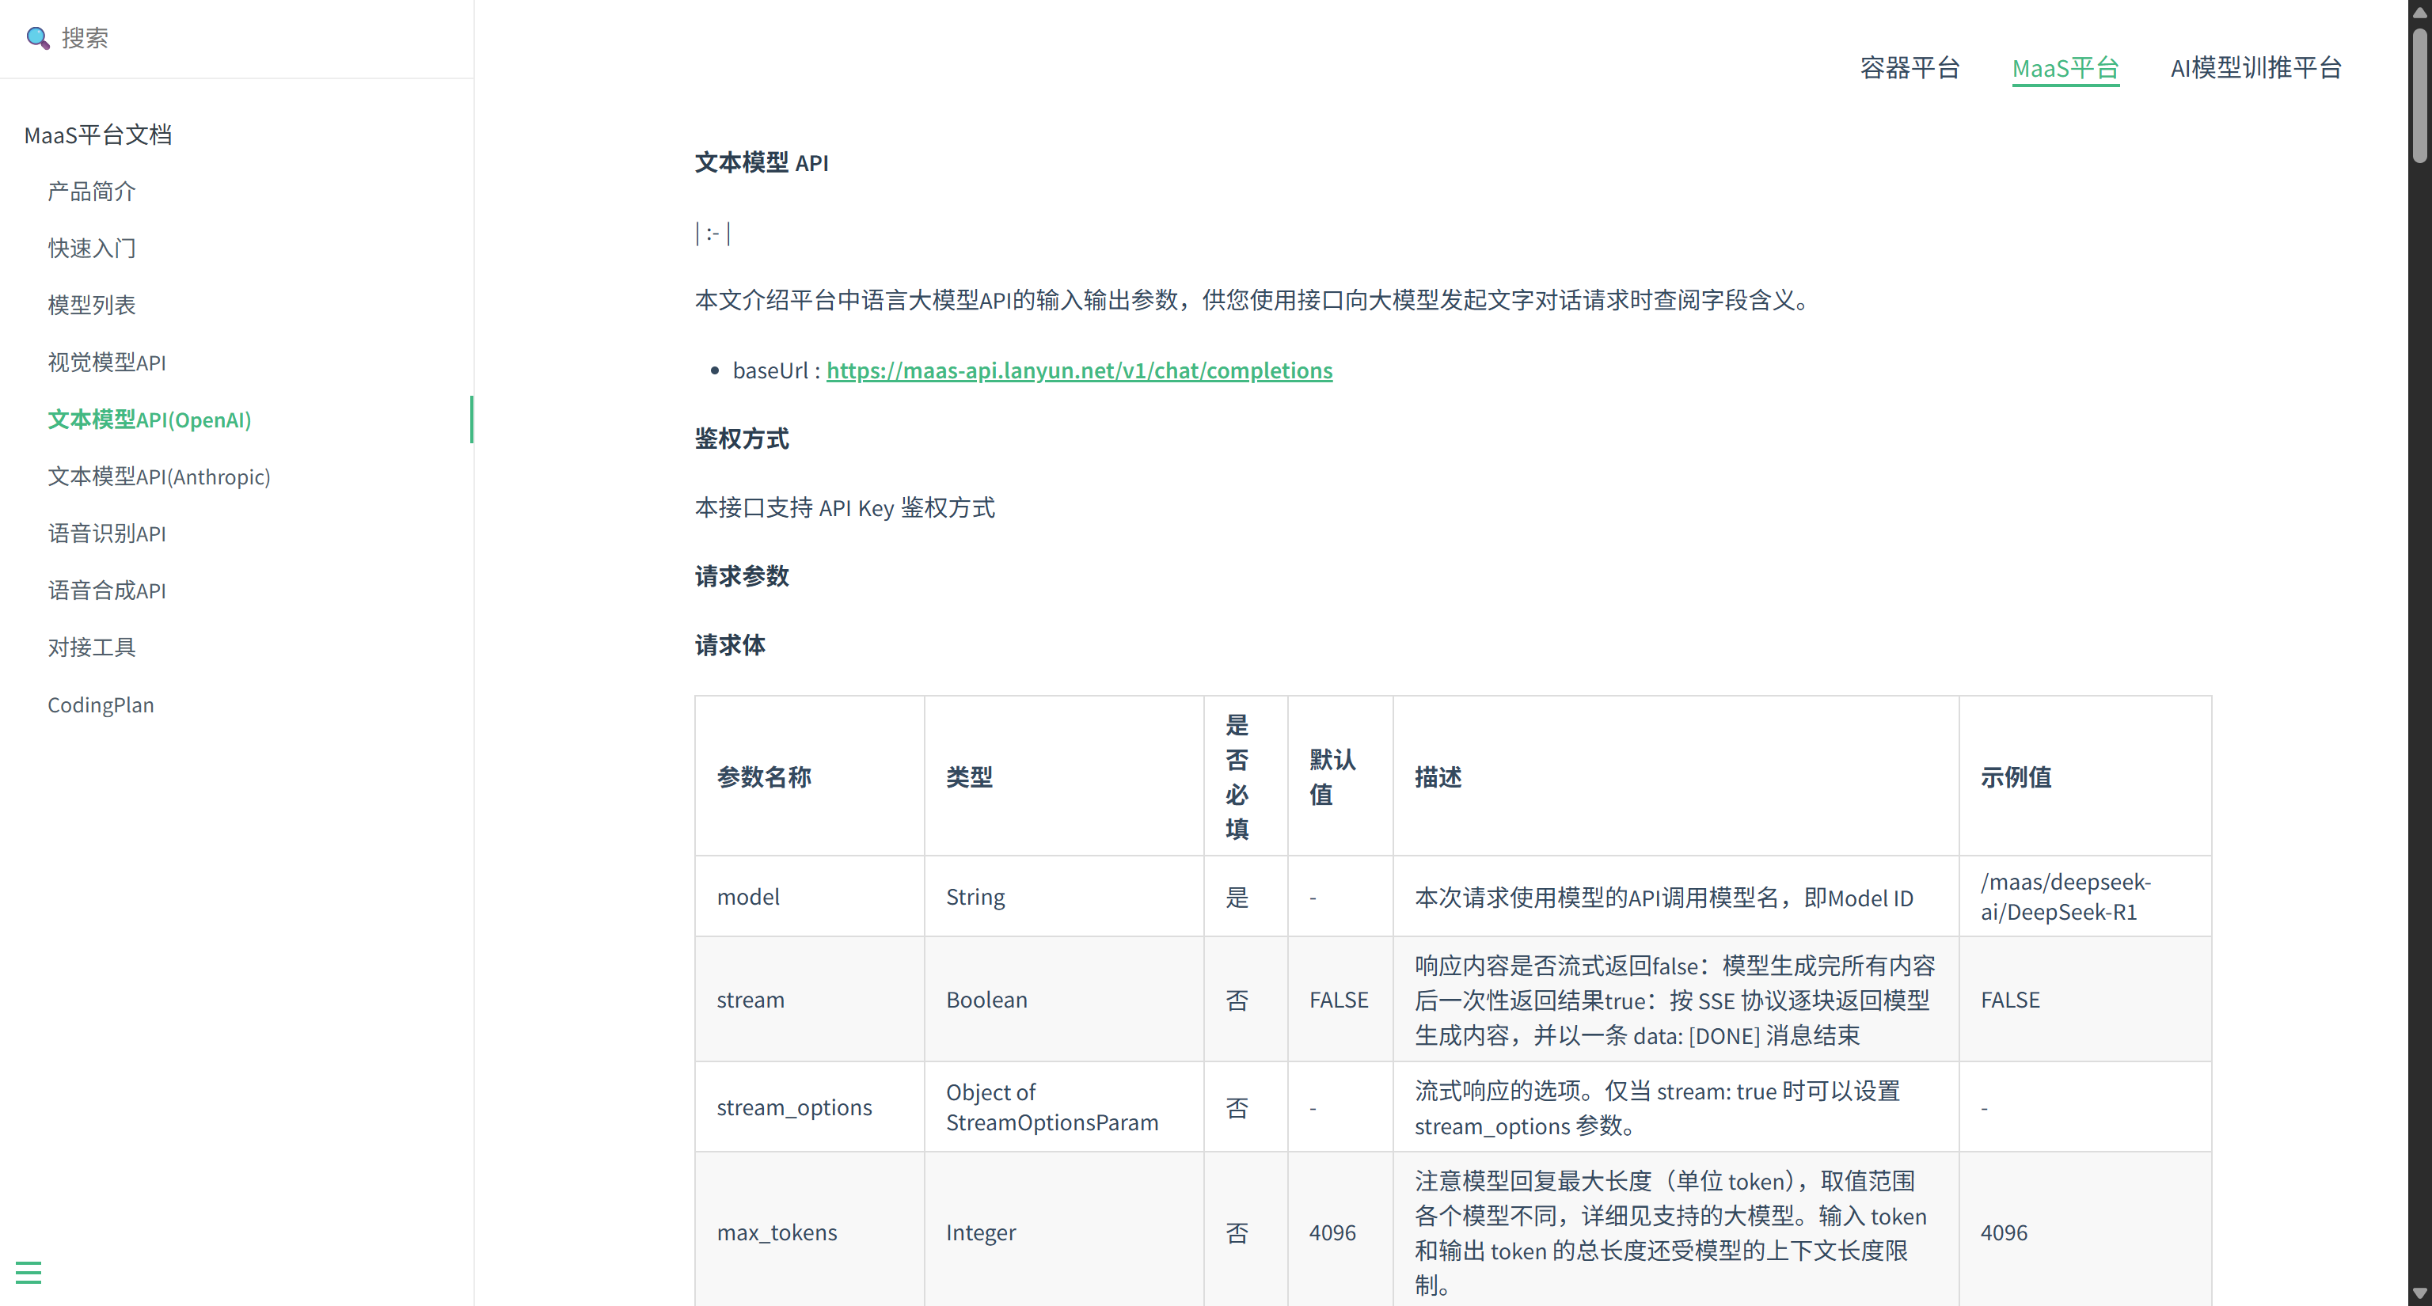Click the vertical scrollbar thumb
Viewport: 2432px width, 1306px height.
click(2419, 94)
